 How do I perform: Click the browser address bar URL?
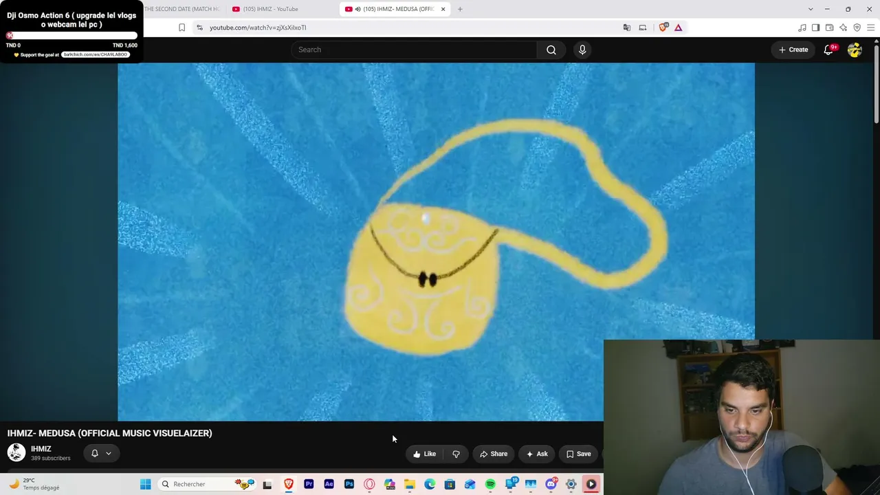(258, 27)
